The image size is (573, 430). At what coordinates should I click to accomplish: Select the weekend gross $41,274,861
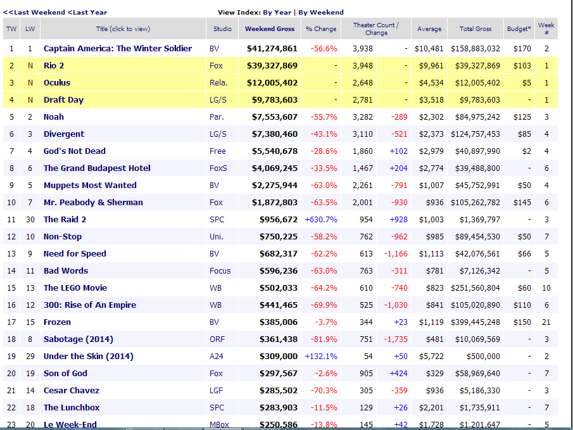point(272,49)
